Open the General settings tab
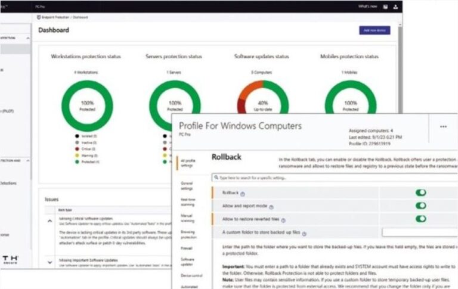 (188, 187)
